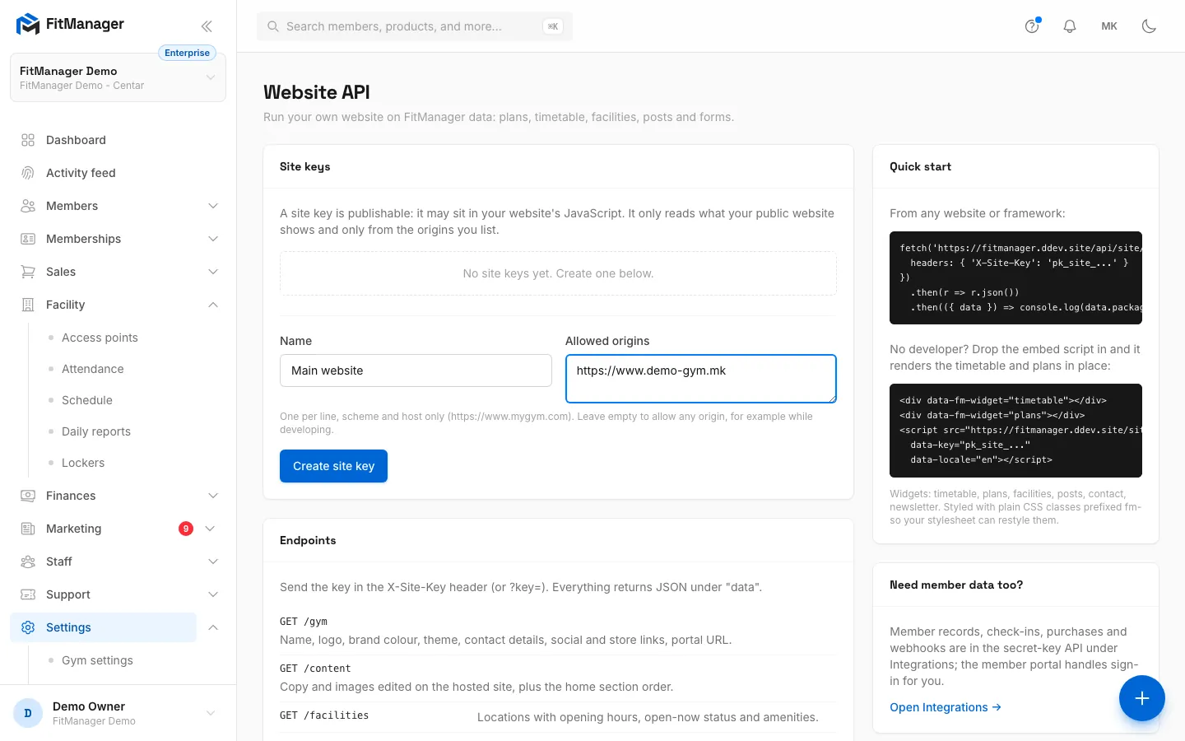Open the MK user menu

click(1109, 26)
